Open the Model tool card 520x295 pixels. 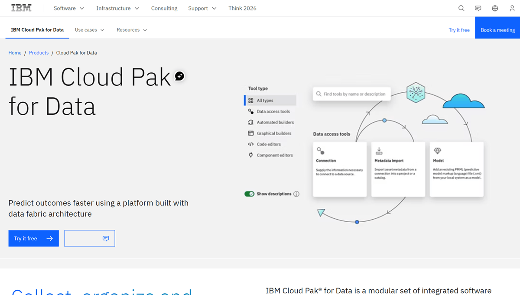click(x=457, y=169)
